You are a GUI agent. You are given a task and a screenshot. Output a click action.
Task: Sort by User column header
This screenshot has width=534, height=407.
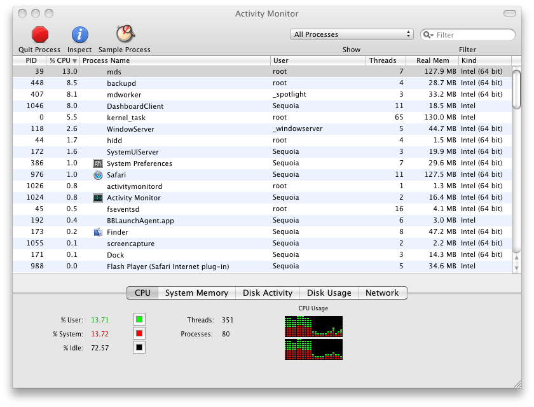coord(318,60)
